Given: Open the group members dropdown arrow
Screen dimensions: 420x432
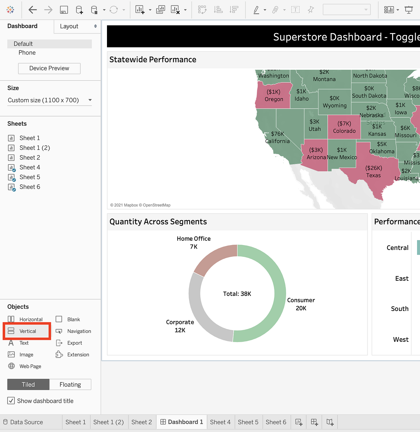Looking at the screenshot, I should 284,10.
